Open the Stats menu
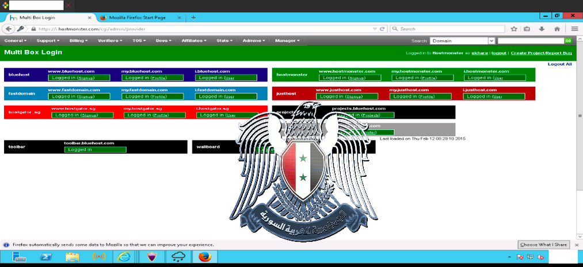583x267 pixels. click(224, 41)
